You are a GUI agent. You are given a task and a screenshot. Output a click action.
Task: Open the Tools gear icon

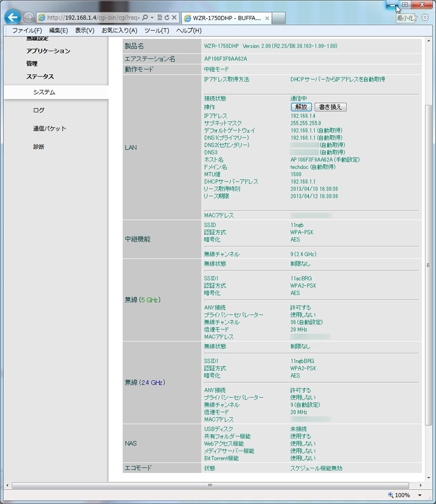pos(425,18)
